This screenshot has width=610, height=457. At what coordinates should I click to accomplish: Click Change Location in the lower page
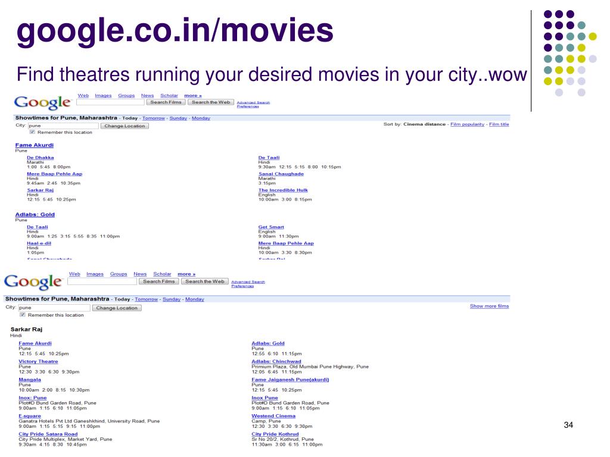coord(117,308)
